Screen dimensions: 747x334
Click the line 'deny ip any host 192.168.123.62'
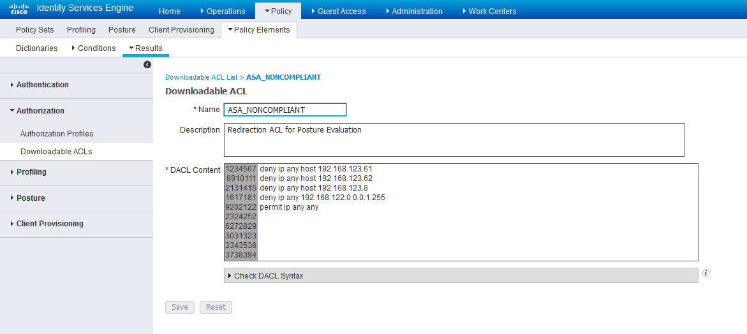click(316, 178)
